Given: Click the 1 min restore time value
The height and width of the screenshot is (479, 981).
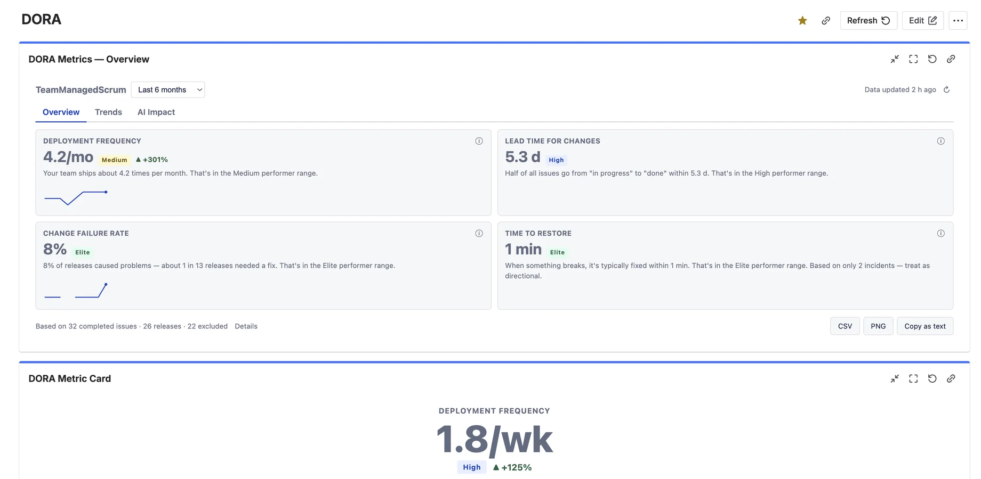Looking at the screenshot, I should click(523, 249).
